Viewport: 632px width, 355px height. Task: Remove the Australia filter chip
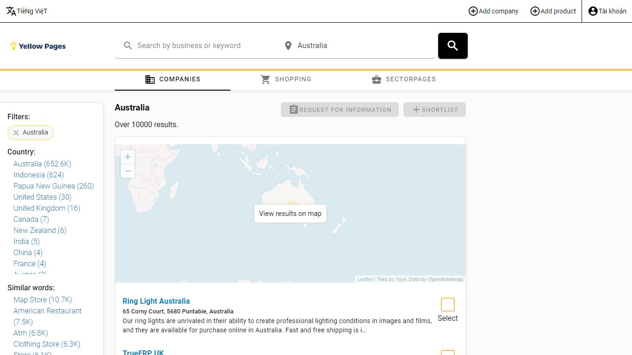pos(16,133)
